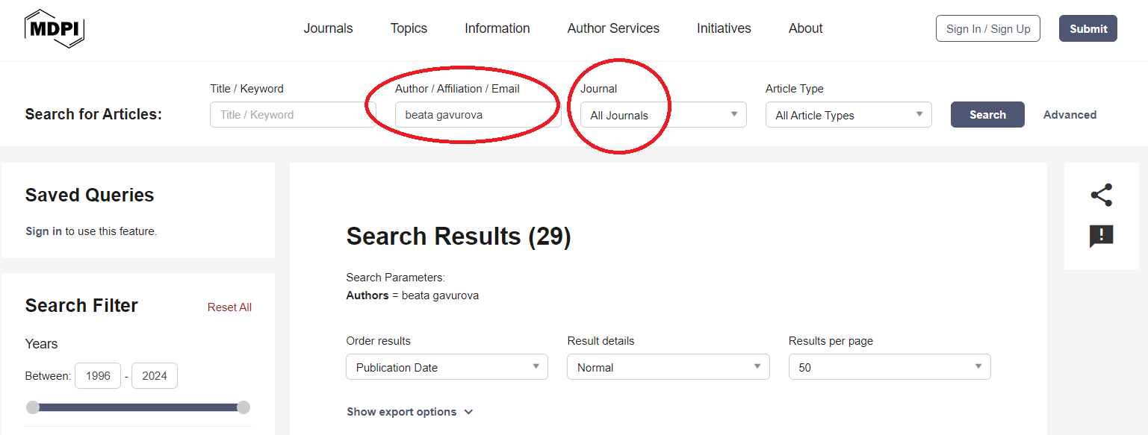Open the Result details dropdown
Viewport: 1148px width, 435px height.
tap(668, 367)
